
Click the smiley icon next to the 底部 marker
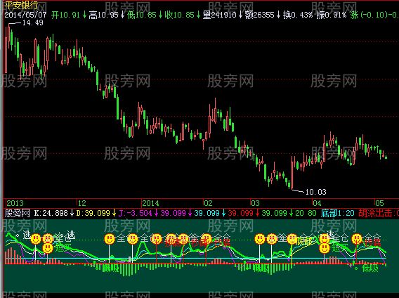(292, 240)
